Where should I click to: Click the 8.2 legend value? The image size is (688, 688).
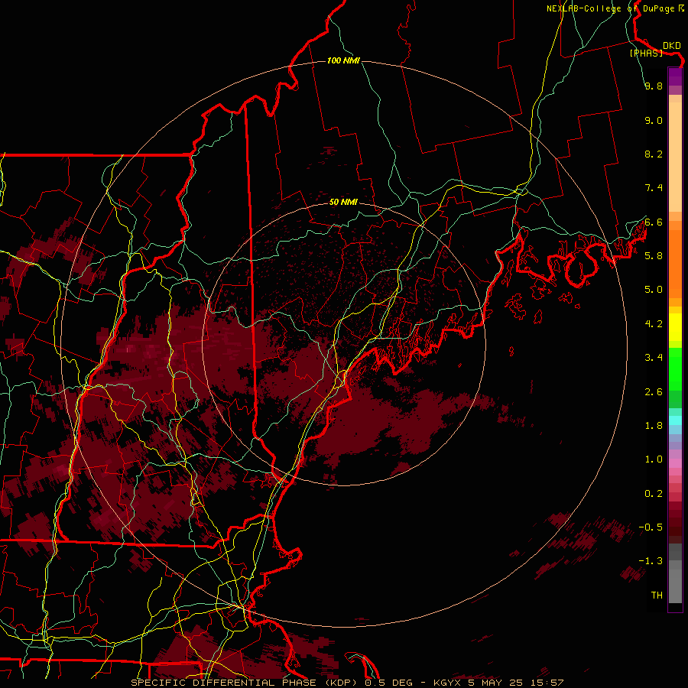(654, 154)
